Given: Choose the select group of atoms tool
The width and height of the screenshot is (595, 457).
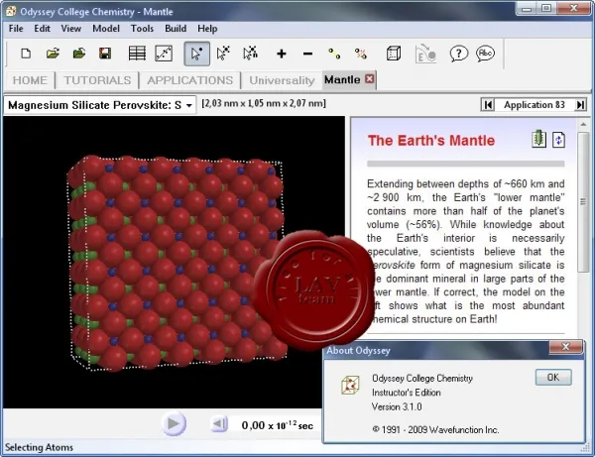Looking at the screenshot, I should [223, 54].
